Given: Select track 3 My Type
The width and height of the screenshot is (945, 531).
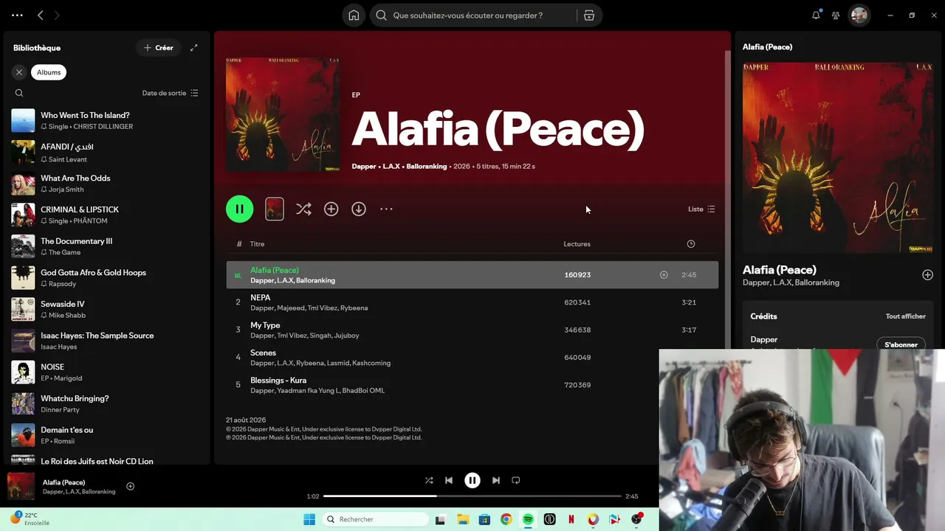Looking at the screenshot, I should (x=472, y=330).
